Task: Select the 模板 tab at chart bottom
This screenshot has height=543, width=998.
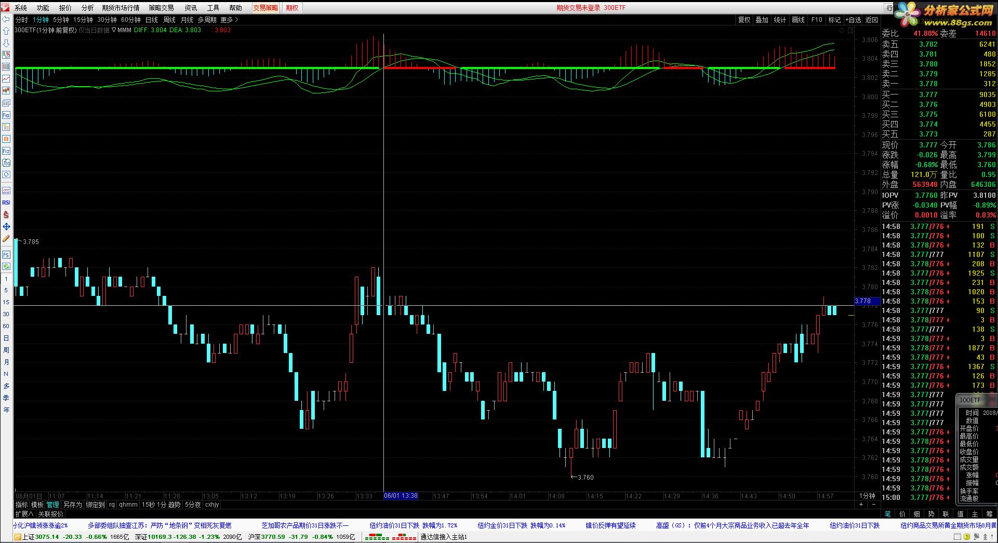Action: (37, 505)
